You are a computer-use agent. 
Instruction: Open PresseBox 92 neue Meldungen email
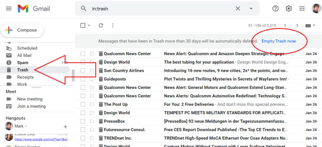pyautogui.click(x=225, y=121)
